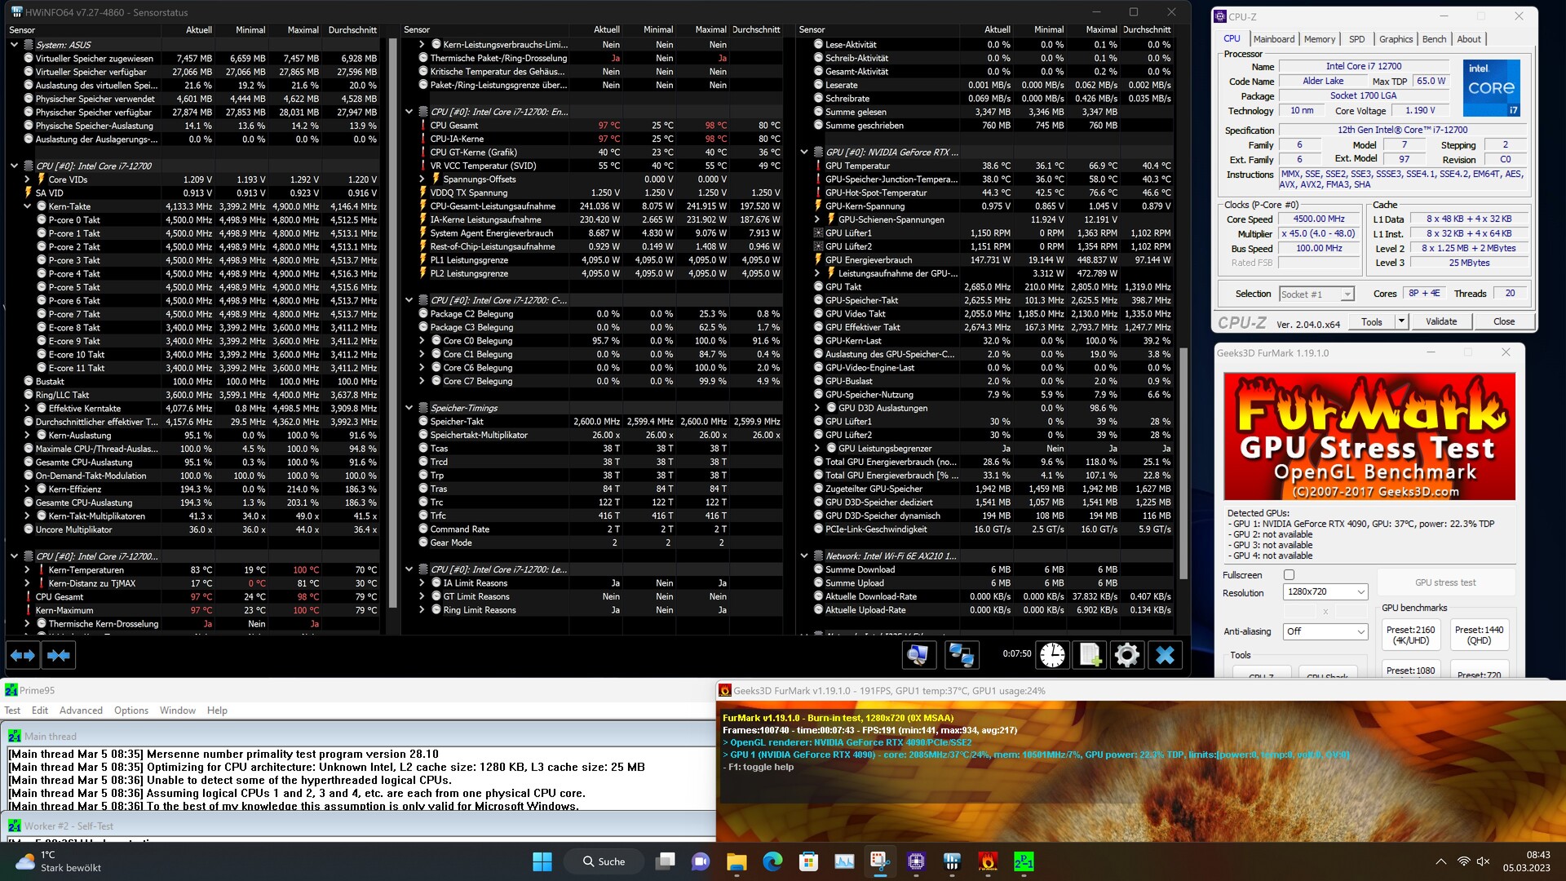This screenshot has height=881, width=1566.
Task: Click the shrink columns arrows icon in HWiNFO
Action: 59,655
